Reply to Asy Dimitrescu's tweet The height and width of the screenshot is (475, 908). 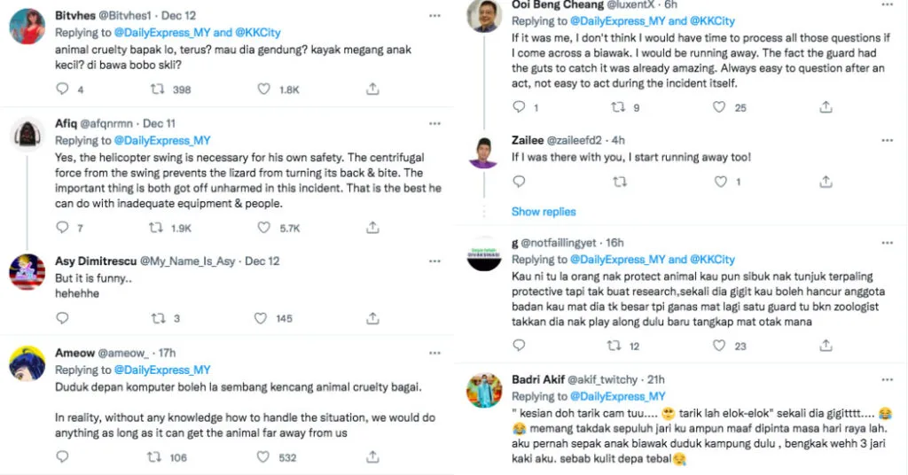click(x=62, y=318)
